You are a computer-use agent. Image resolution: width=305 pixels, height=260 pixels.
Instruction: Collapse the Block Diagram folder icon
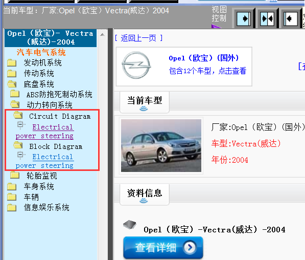[18, 145]
